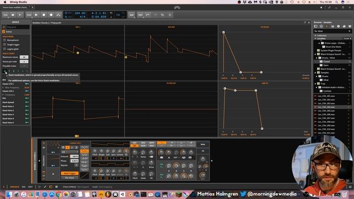Image resolution: width=354 pixels, height=199 pixels.
Task: Click the Stack Spread modulator routing arrow
Action: click(x=27, y=102)
